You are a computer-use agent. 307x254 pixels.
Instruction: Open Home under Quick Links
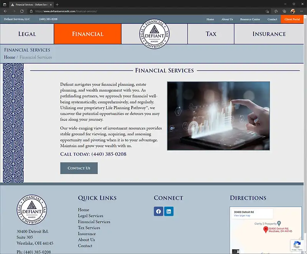(x=83, y=209)
